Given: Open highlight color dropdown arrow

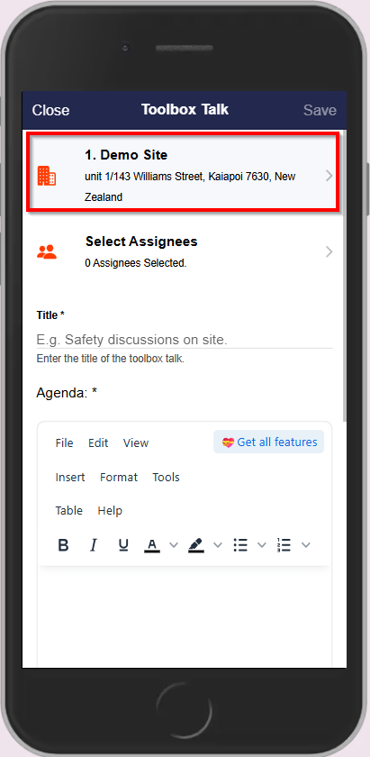Looking at the screenshot, I should coord(218,545).
